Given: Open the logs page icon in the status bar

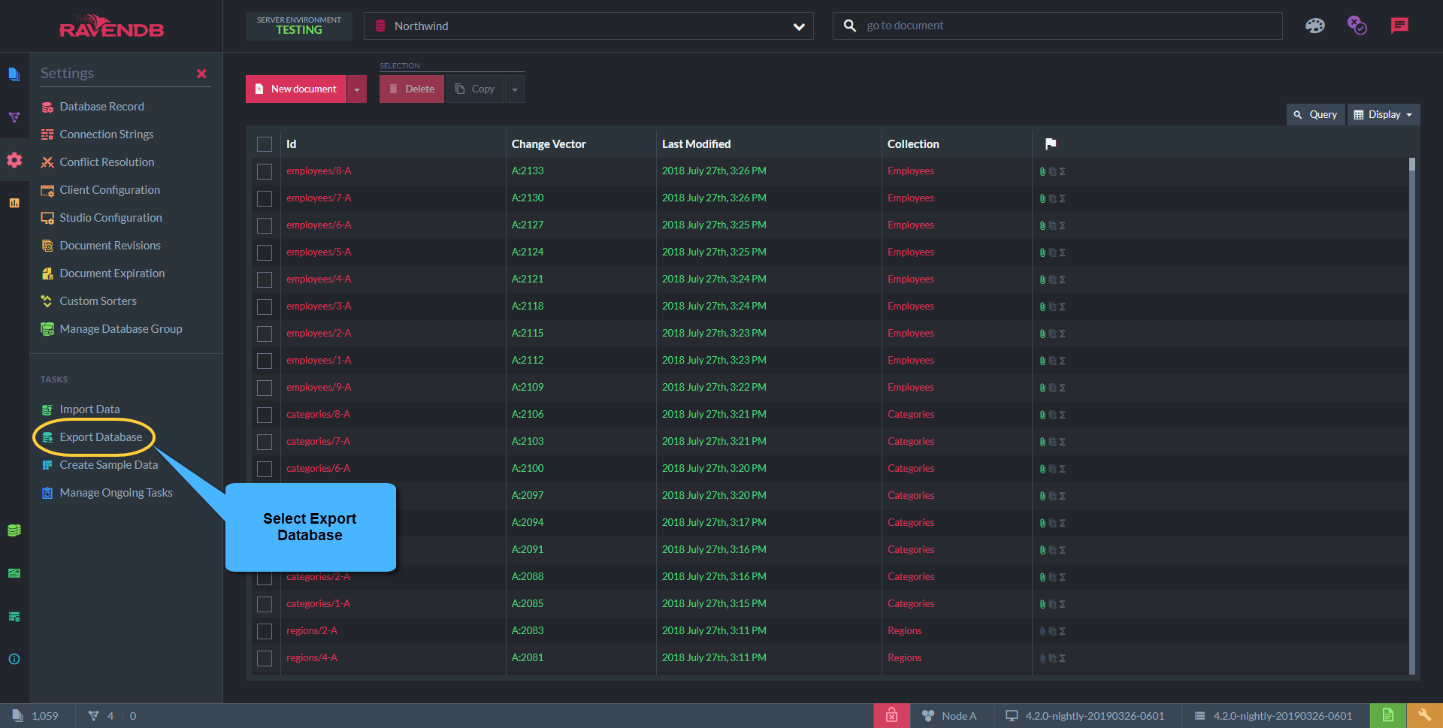Looking at the screenshot, I should 1388,715.
